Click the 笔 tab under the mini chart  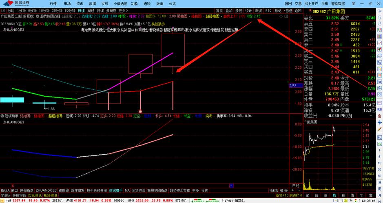[307, 195]
